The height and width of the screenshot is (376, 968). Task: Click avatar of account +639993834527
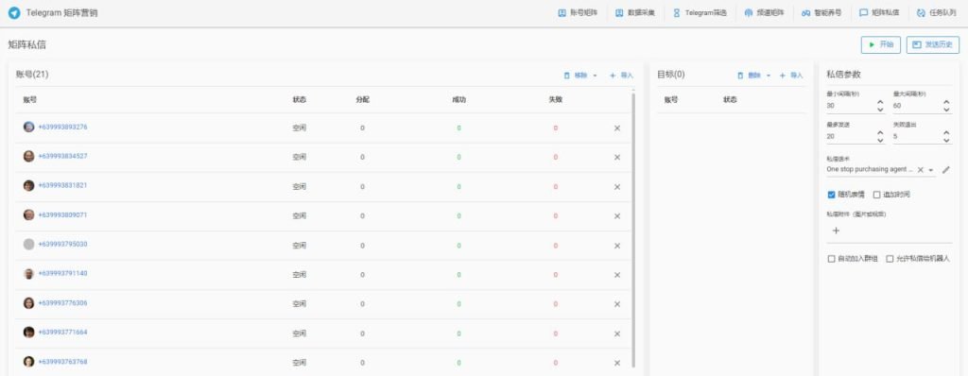coord(29,156)
